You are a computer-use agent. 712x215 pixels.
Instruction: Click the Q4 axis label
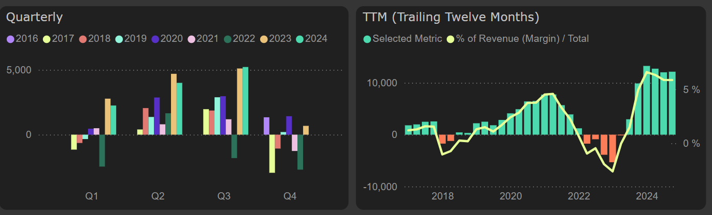pyautogui.click(x=290, y=196)
